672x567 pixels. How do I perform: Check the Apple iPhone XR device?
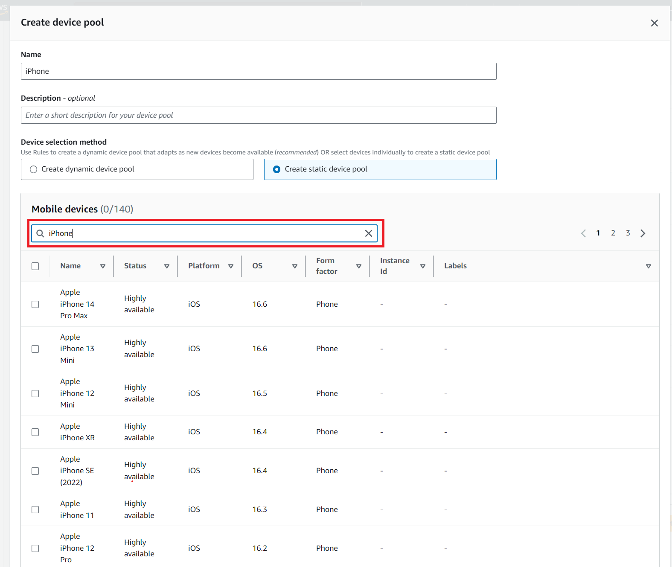[35, 432]
